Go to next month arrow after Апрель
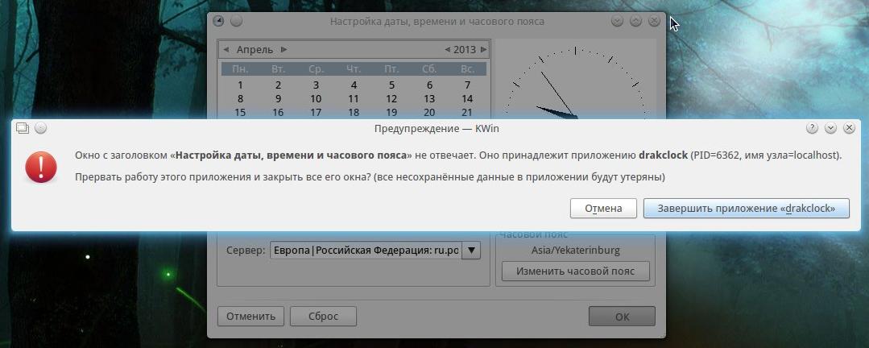 283,49
